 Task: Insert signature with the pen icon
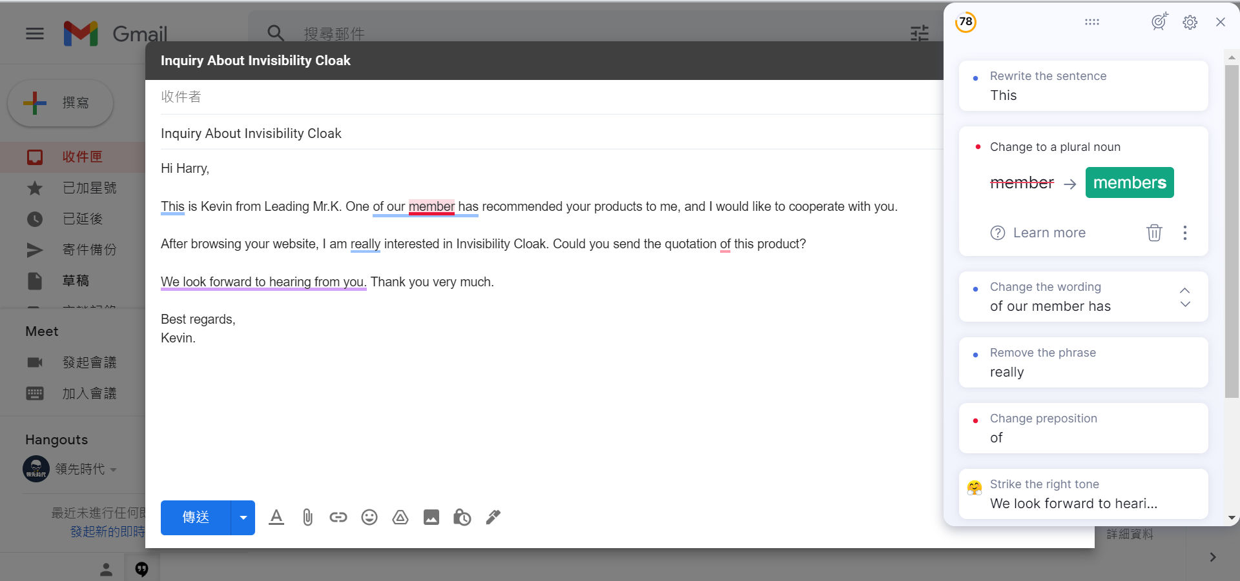click(493, 517)
